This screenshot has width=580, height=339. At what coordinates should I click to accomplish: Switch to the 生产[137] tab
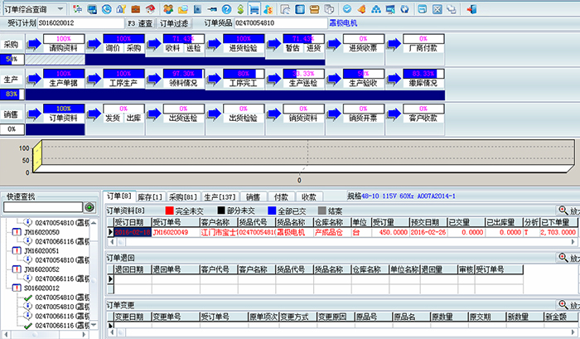[x=220, y=197]
